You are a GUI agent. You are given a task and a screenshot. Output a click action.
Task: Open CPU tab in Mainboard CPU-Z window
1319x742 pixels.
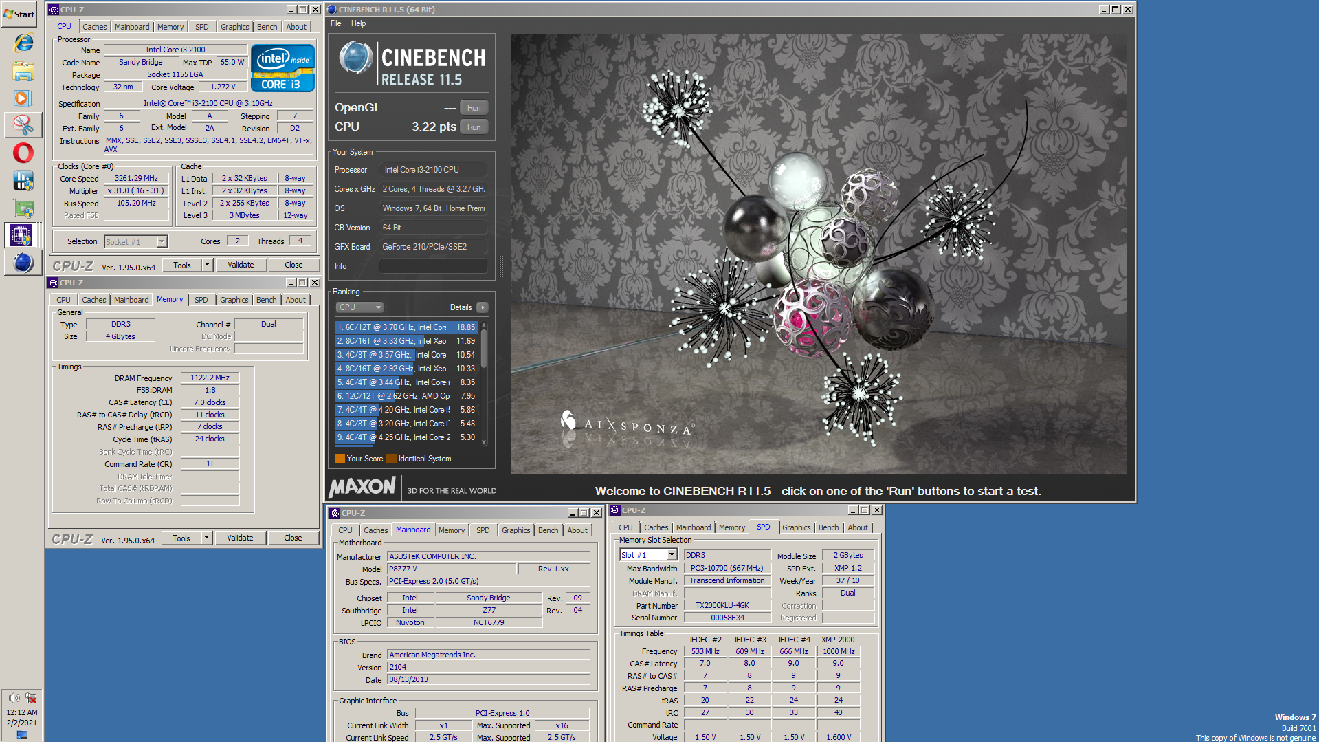(346, 530)
